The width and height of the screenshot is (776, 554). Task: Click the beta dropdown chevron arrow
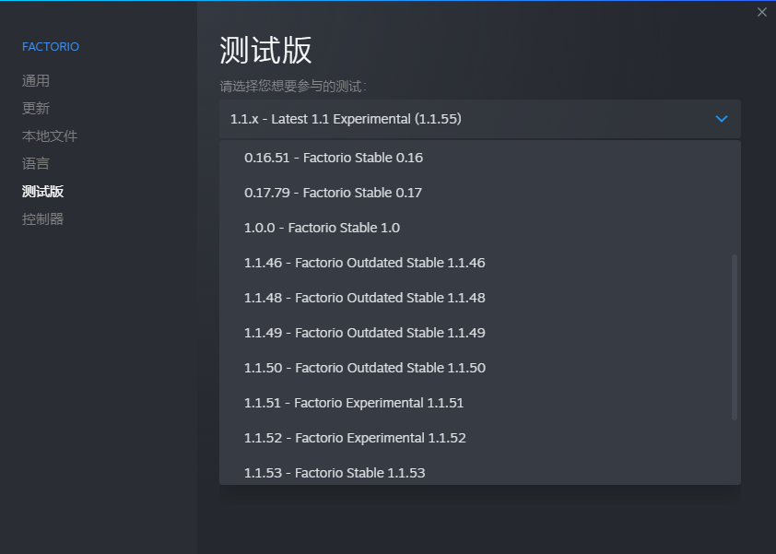pyautogui.click(x=722, y=119)
